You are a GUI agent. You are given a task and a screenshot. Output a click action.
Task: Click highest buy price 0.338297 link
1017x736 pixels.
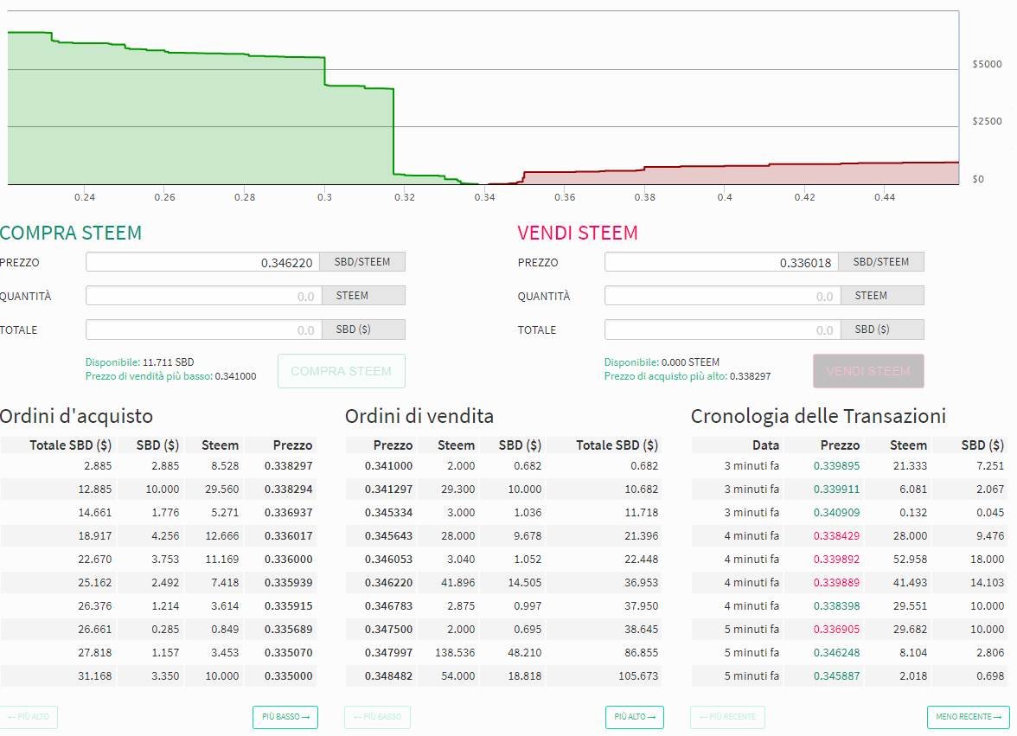point(688,376)
